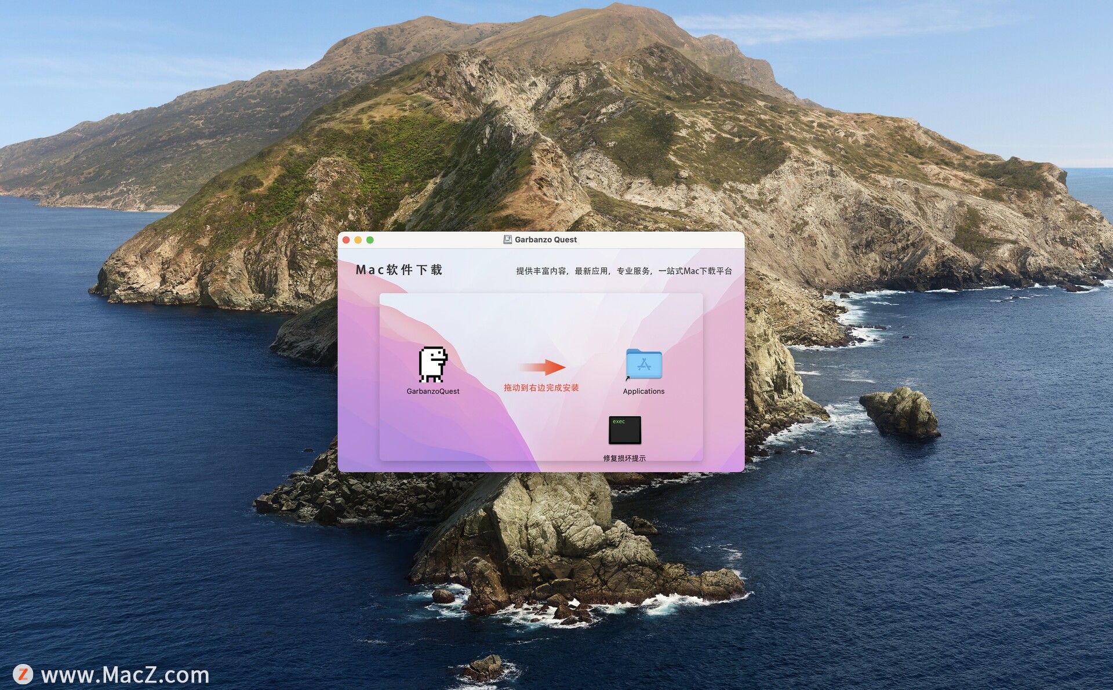
Task: Close the Garbanzo Quest window
Action: pyautogui.click(x=346, y=240)
